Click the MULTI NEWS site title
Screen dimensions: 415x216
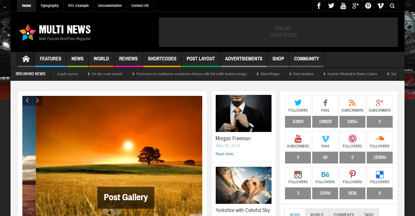pyautogui.click(x=65, y=30)
